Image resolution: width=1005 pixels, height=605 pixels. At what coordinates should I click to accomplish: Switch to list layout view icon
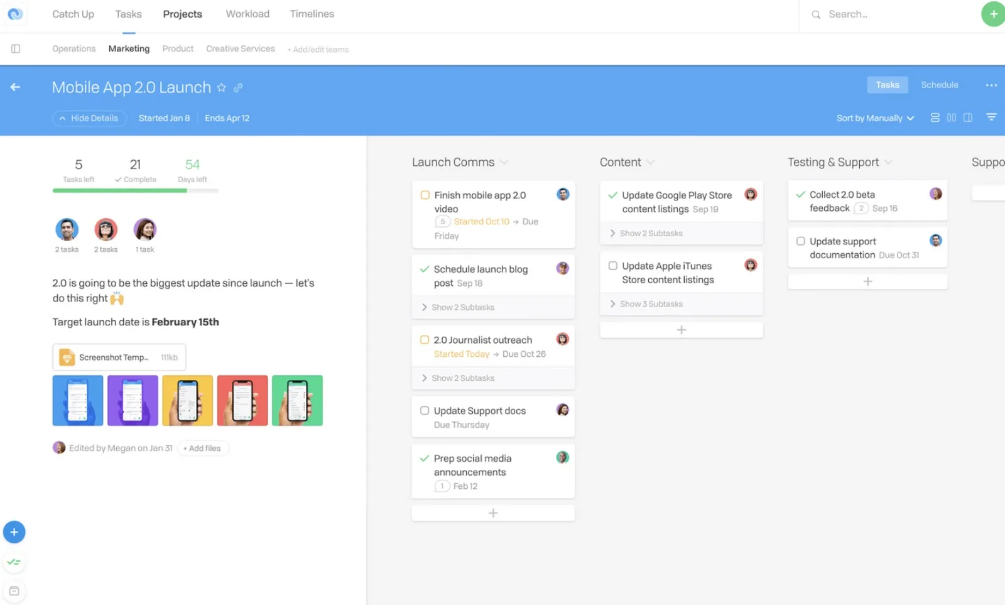point(935,117)
